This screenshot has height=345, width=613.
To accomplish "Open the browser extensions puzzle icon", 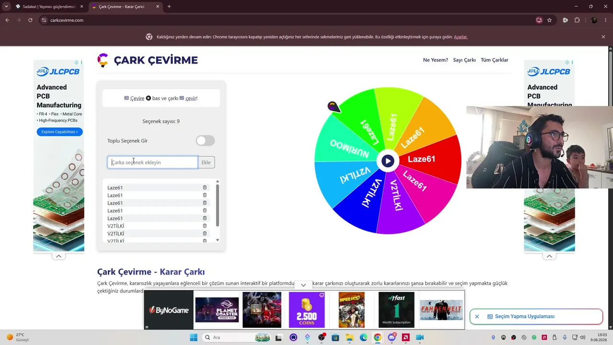I will (x=577, y=20).
